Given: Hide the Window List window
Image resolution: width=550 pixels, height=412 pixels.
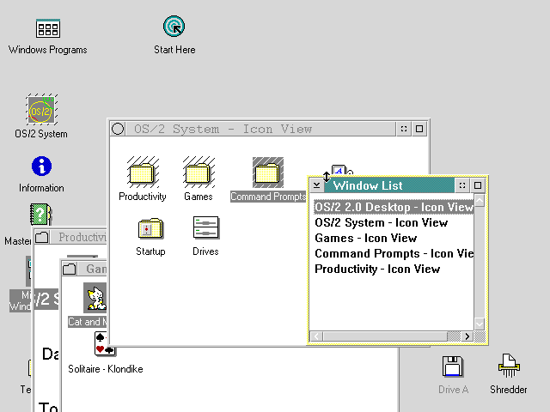Looking at the screenshot, I should 462,185.
